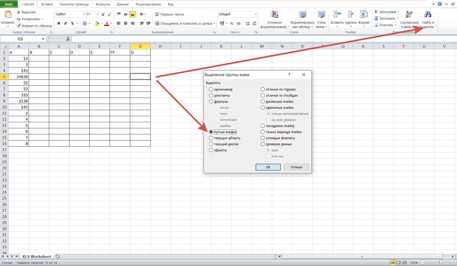The height and width of the screenshot is (266, 457).
Task: Click the Wrap Text (Перенос текста) button
Action: click(x=169, y=14)
